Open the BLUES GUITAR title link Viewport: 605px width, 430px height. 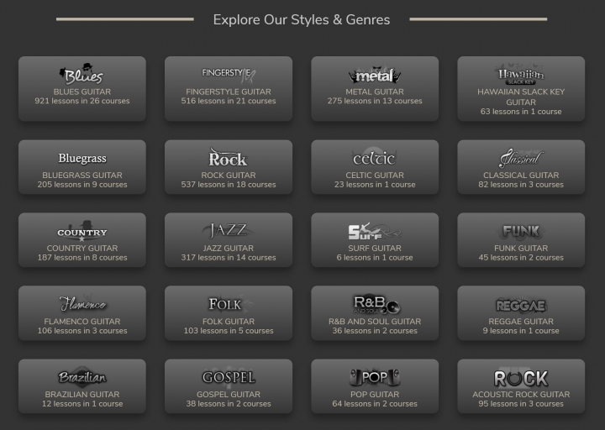pyautogui.click(x=82, y=92)
